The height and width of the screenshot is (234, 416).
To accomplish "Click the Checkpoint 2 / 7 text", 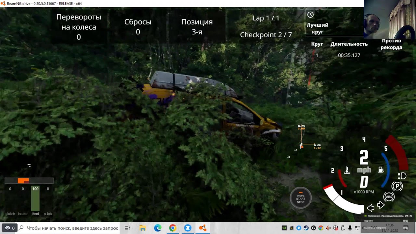I will tap(266, 35).
